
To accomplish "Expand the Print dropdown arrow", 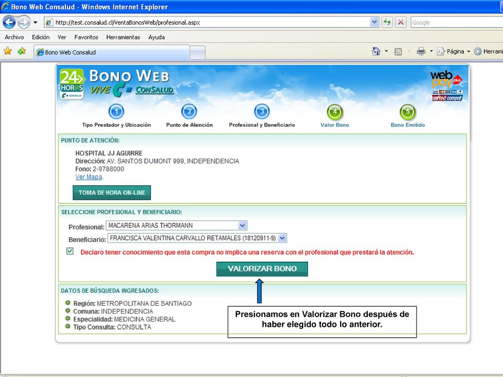I will pos(431,51).
